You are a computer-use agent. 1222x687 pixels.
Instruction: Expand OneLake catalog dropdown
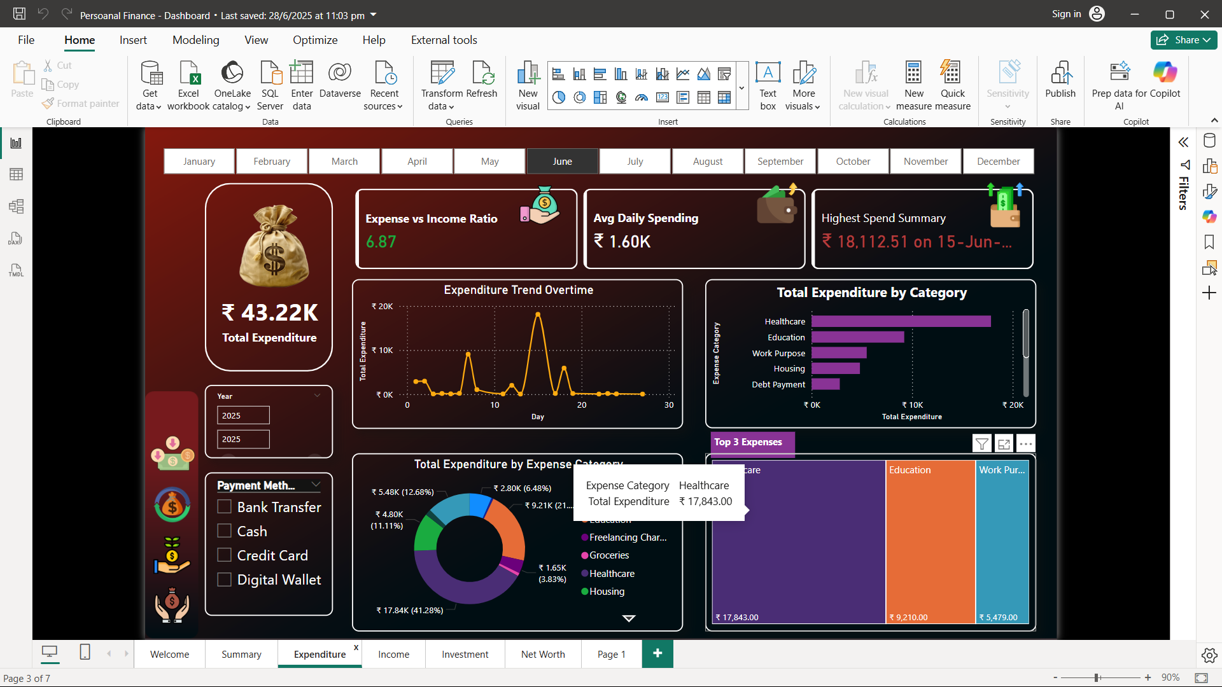point(232,106)
